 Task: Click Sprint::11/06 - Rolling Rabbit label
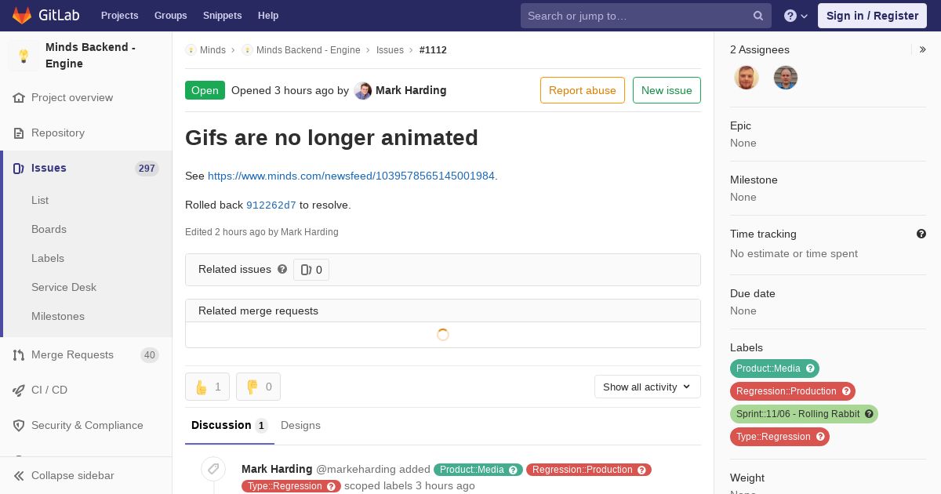coord(797,414)
